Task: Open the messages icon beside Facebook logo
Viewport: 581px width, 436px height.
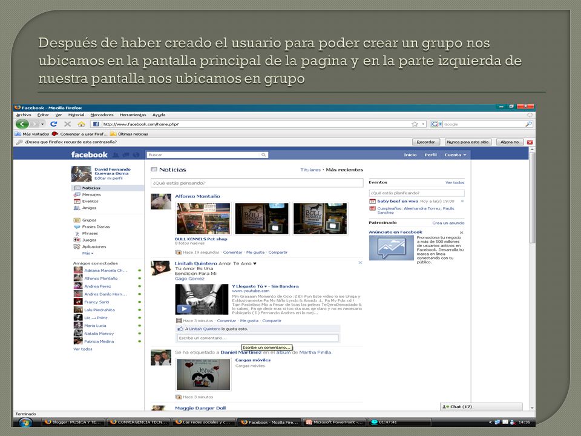Action: (126, 155)
